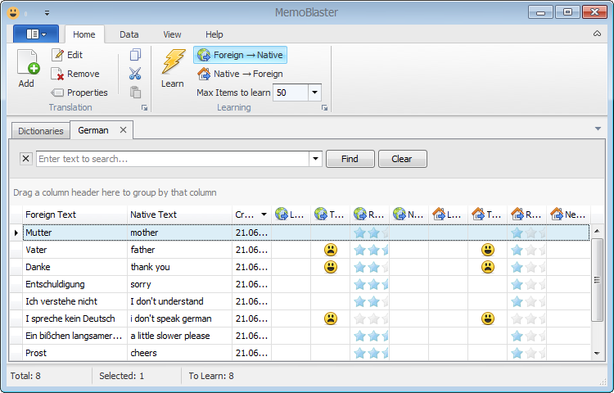Switch to the Home ribbon tab

tap(84, 34)
